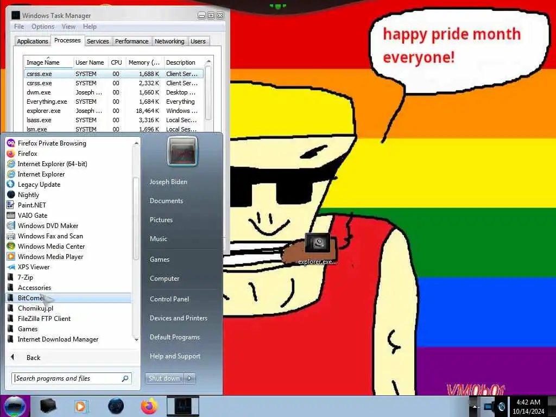Expand the Chomikuj.pl folder
Viewport: 556px width, 417px height.
click(30, 308)
